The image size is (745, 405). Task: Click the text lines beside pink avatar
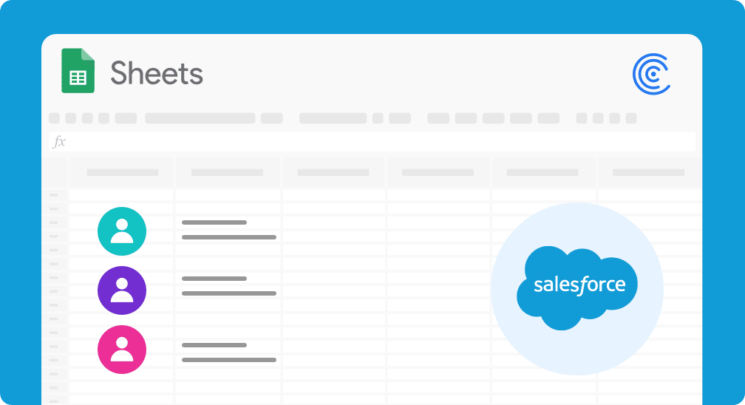pos(229,353)
